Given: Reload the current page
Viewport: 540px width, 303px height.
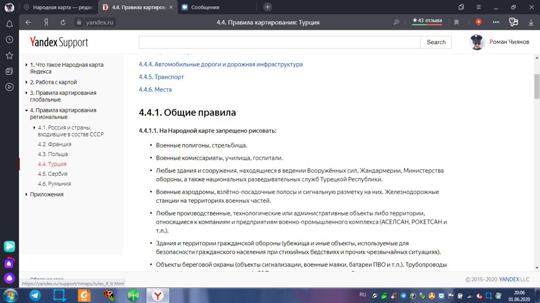Looking at the screenshot, I should pyautogui.click(x=63, y=22).
